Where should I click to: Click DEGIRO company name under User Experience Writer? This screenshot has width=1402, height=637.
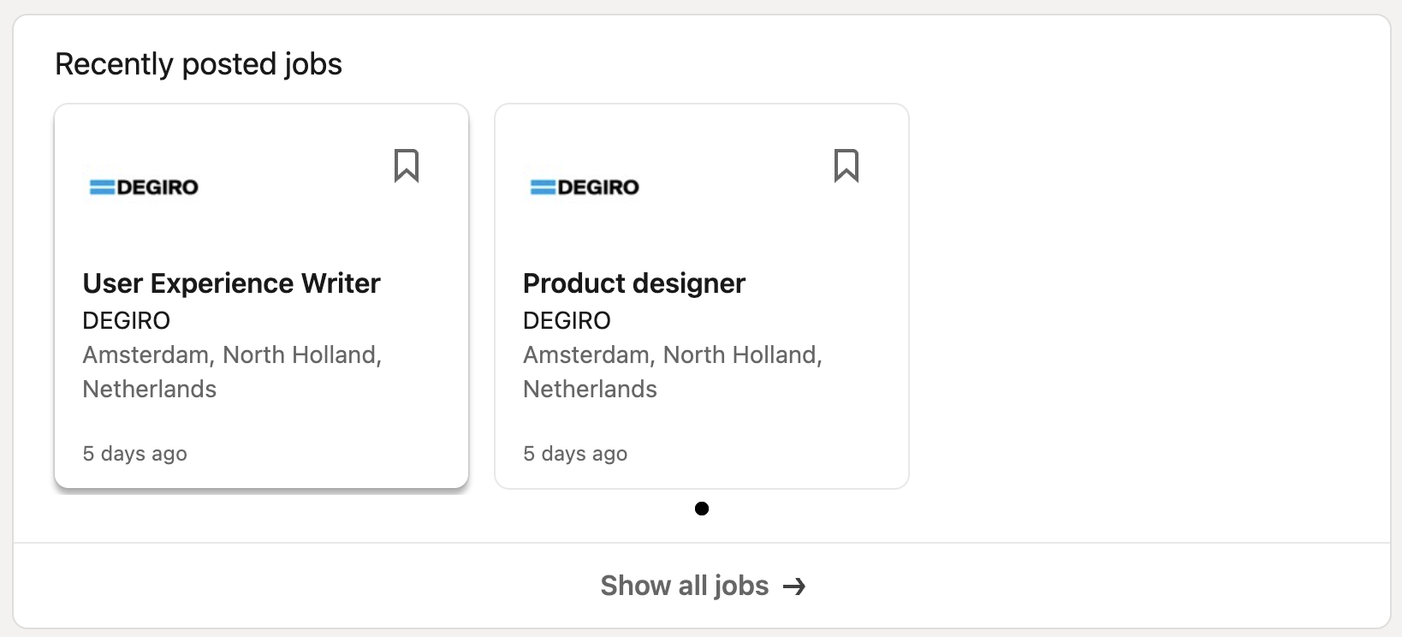pyautogui.click(x=127, y=320)
